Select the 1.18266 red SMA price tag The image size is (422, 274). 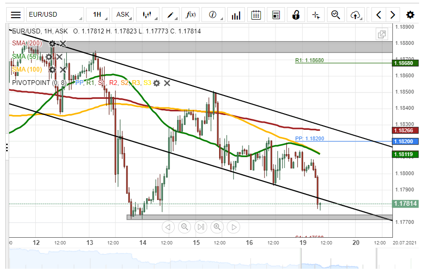coord(405,130)
